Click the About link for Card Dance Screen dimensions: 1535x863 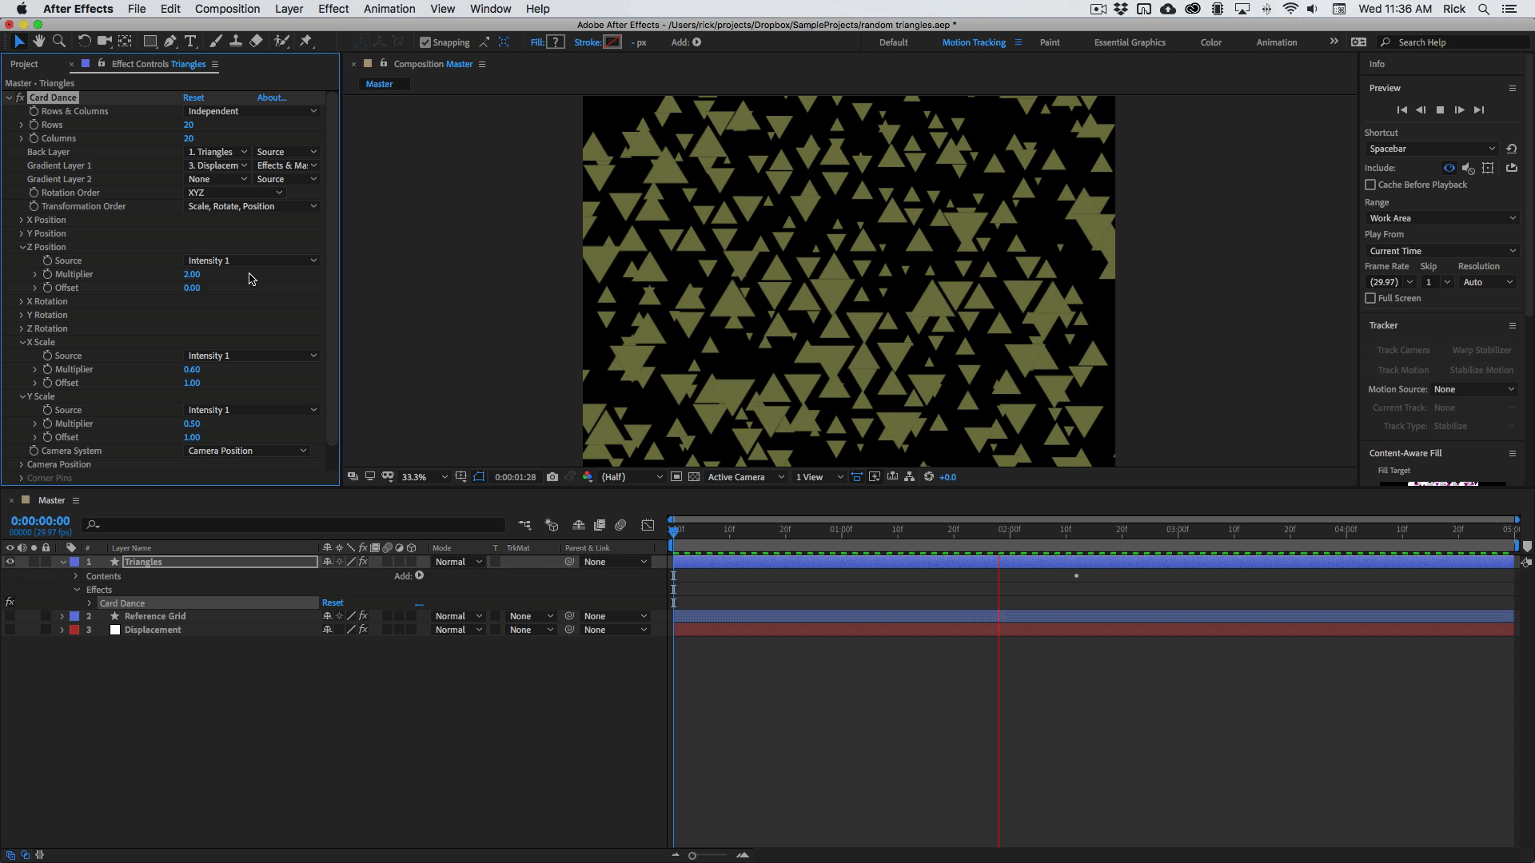[x=271, y=97]
